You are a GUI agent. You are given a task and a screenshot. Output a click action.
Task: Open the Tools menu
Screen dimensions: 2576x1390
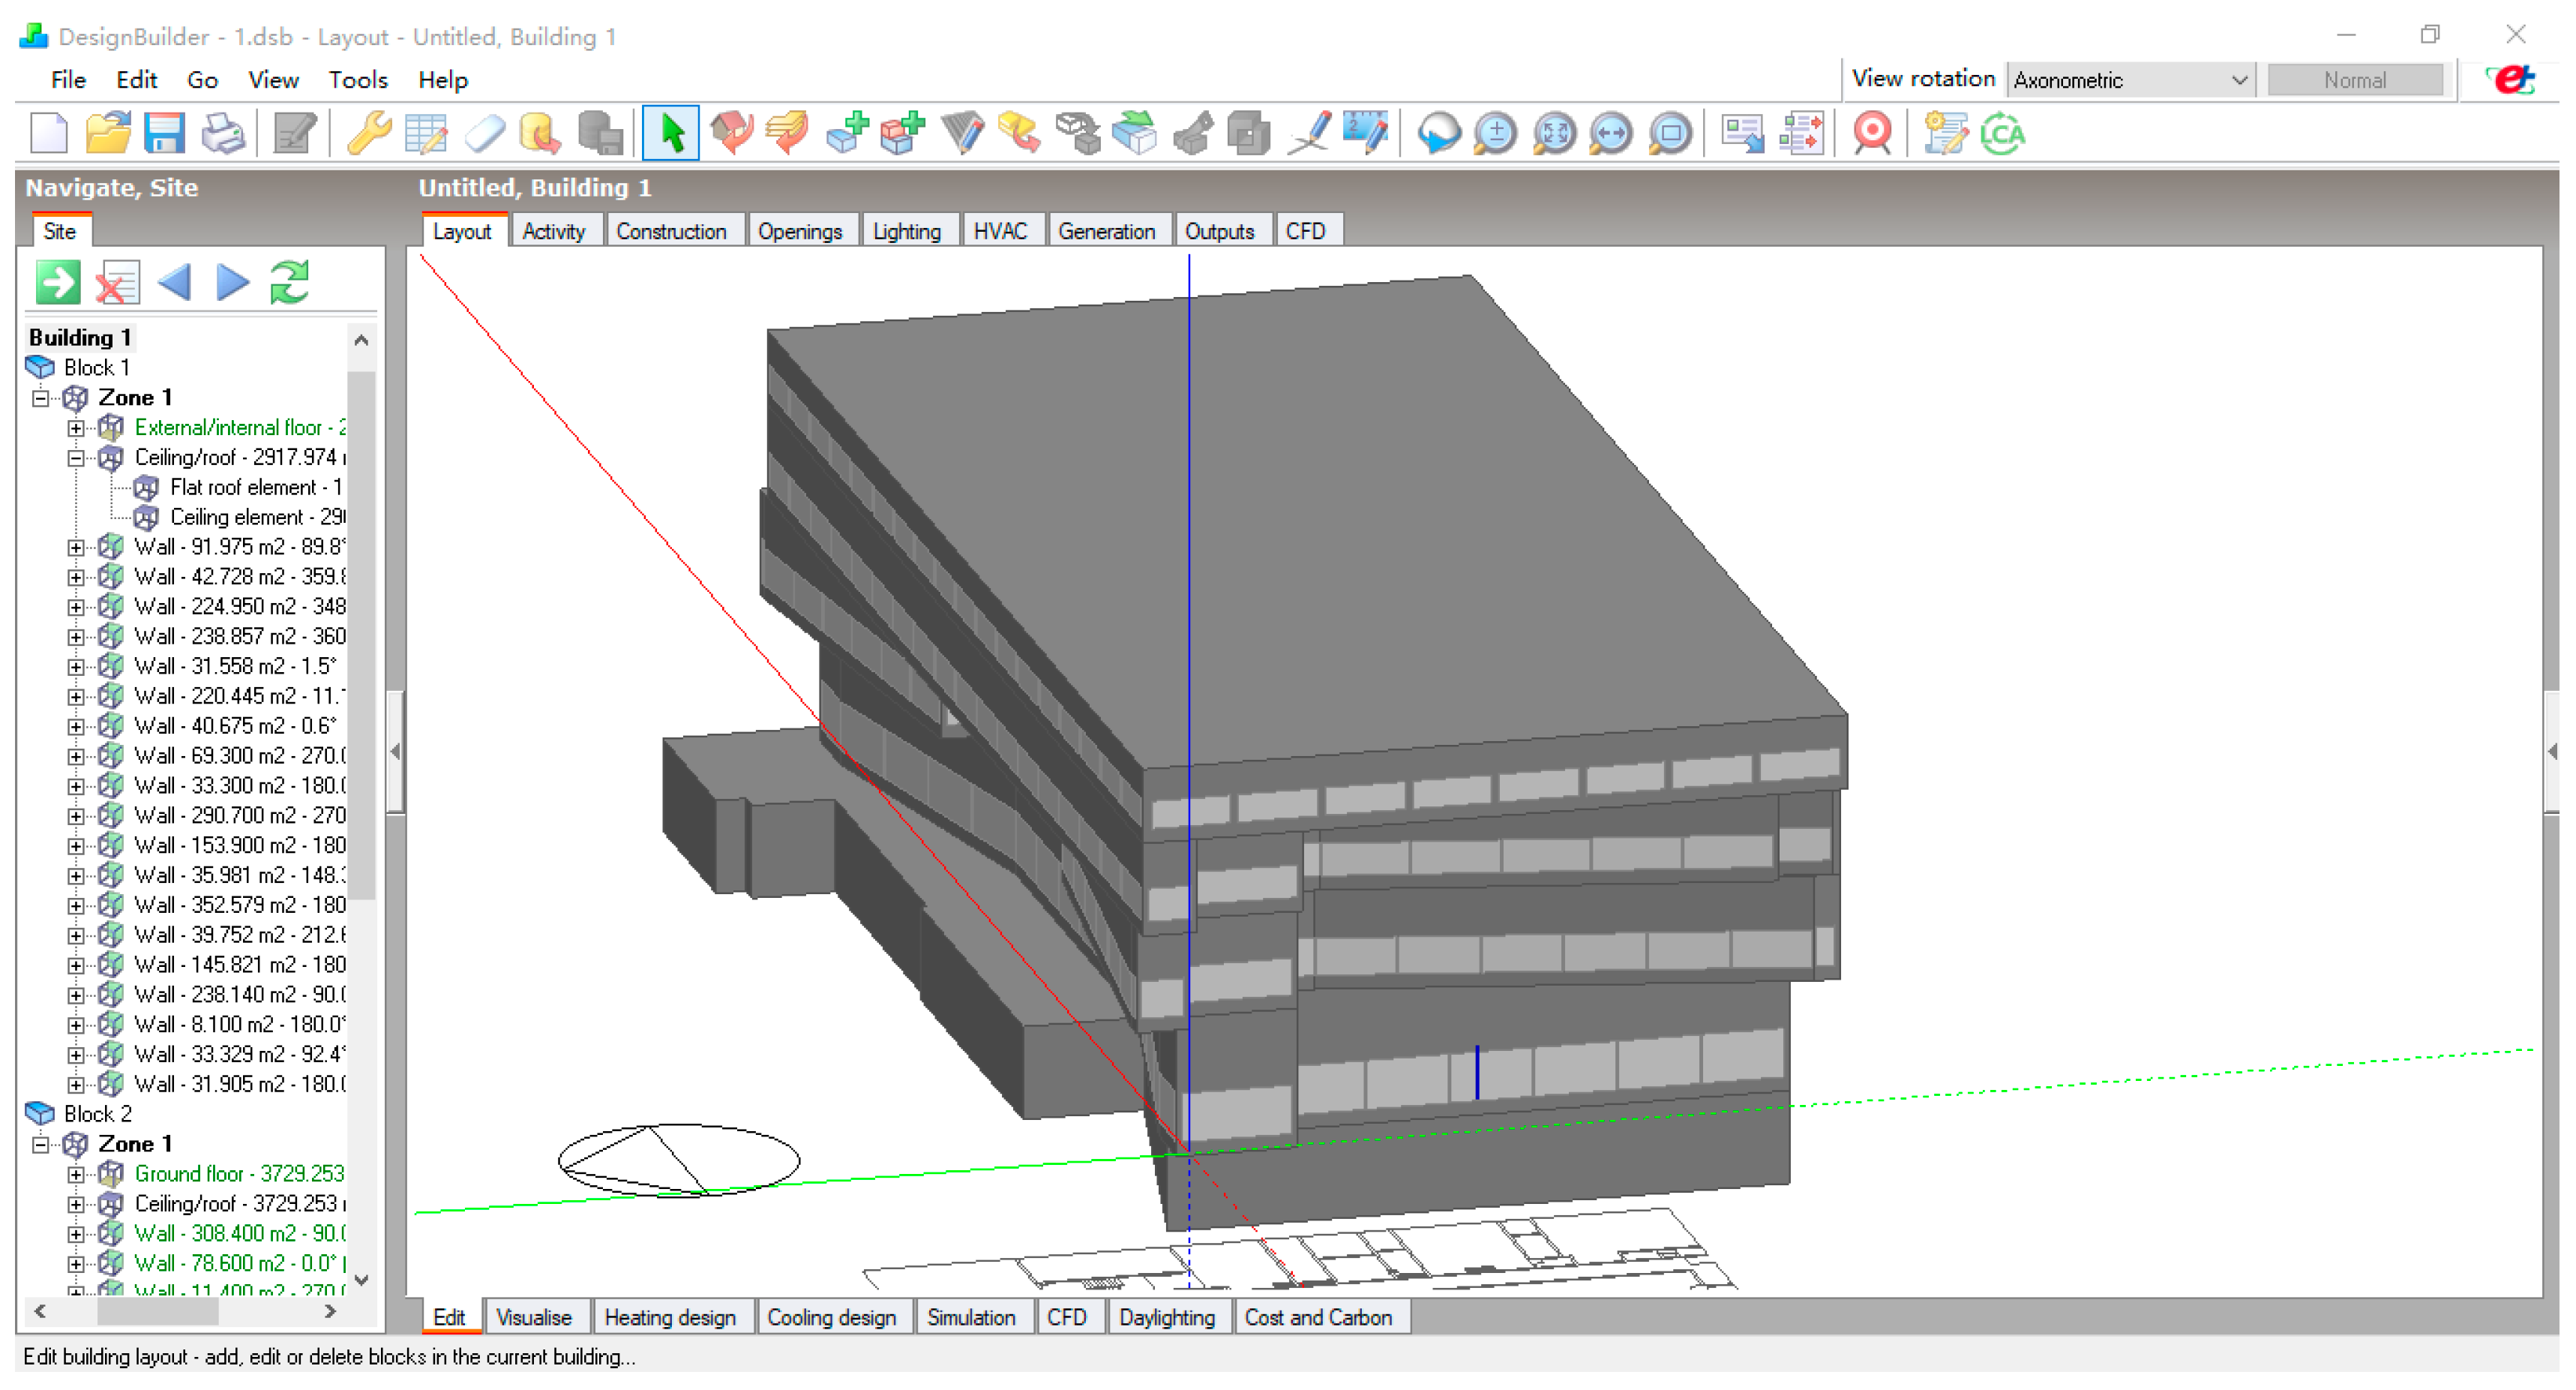tap(358, 80)
